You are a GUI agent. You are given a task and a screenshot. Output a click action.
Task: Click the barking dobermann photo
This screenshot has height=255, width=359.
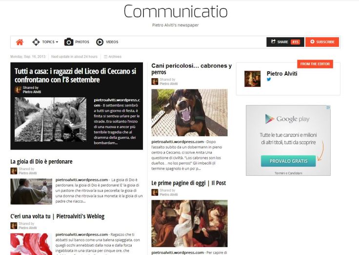(189, 112)
